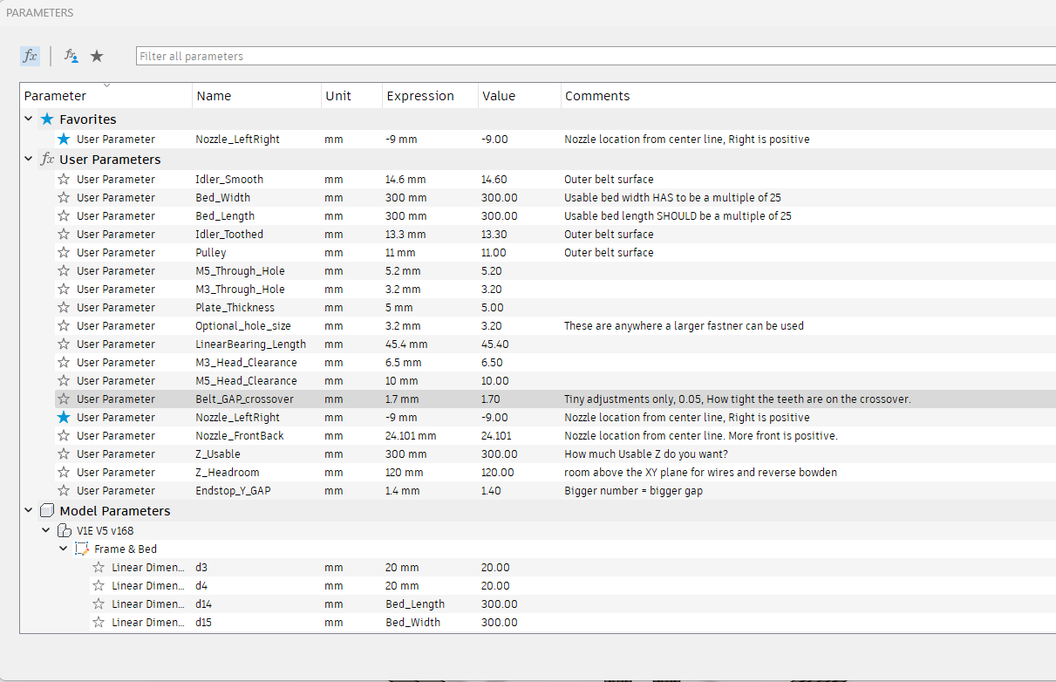The image size is (1056, 682).
Task: Favorite the d14 linear dimension
Action: pos(99,604)
